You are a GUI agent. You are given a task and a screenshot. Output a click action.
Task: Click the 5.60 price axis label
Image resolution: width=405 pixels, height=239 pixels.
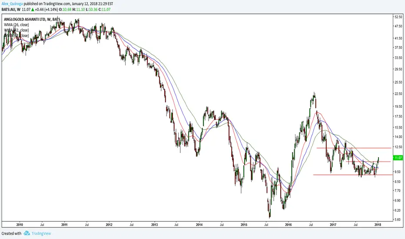click(397, 219)
